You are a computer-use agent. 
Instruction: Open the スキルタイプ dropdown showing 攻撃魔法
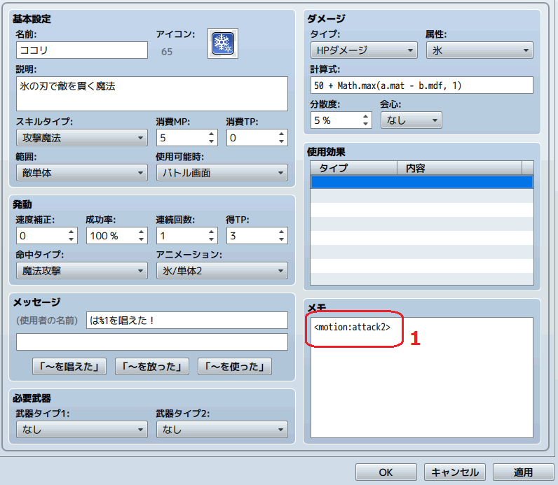[82, 137]
